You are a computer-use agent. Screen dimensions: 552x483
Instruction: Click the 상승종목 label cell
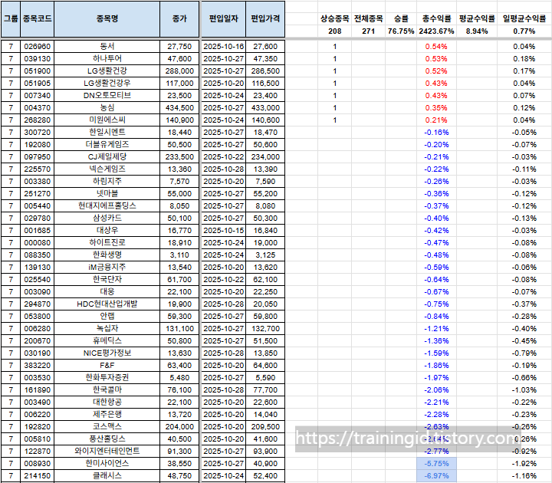click(x=335, y=18)
